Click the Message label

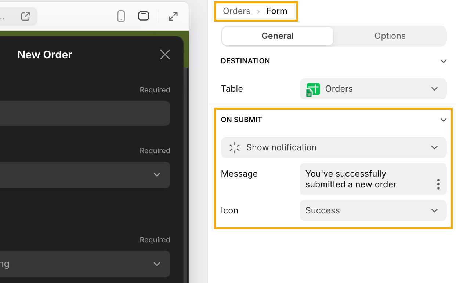tap(239, 174)
